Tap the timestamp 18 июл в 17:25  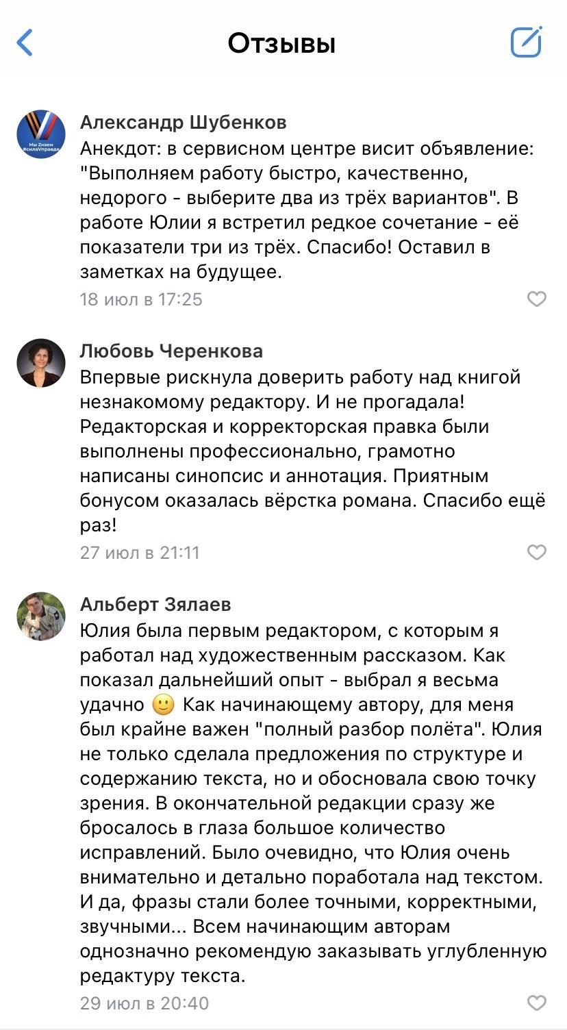(x=141, y=299)
